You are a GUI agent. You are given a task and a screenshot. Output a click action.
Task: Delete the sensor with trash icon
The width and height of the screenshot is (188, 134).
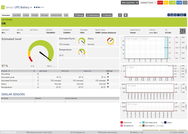coord(182,15)
